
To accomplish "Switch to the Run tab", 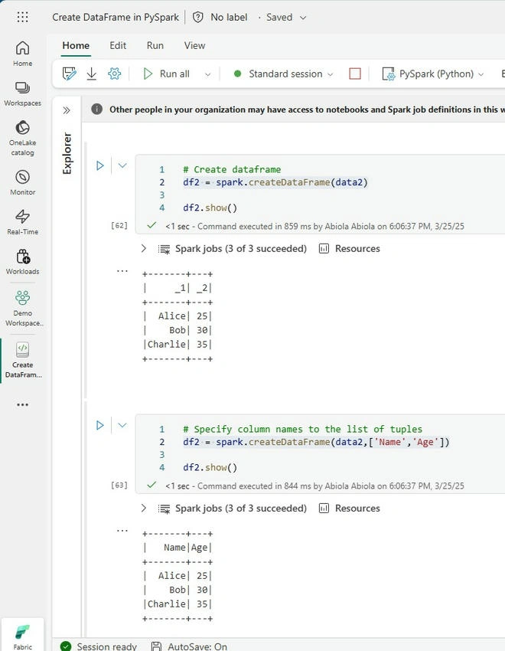I will [155, 46].
